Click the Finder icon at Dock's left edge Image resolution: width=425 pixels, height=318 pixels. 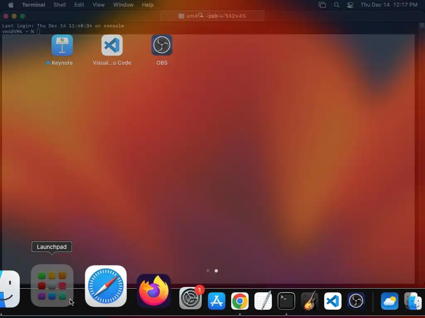9,289
